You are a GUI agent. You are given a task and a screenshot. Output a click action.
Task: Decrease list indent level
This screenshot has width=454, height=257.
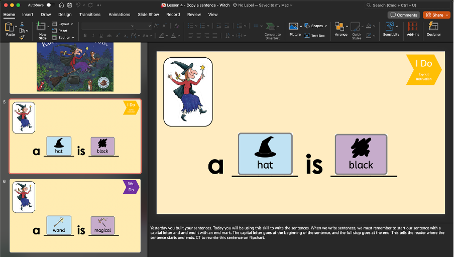[219, 26]
